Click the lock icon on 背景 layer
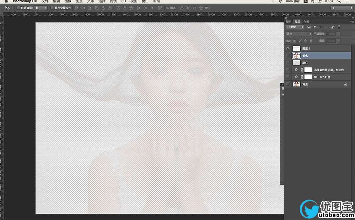This screenshot has height=220, width=355. click(345, 84)
